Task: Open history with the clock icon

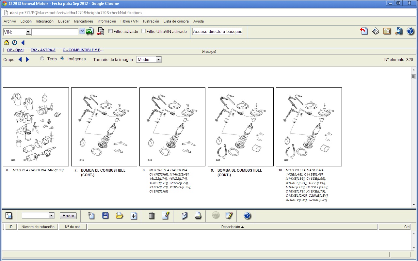Action: 14,43
